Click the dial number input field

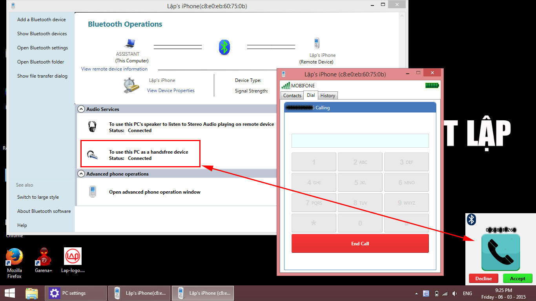(360, 141)
